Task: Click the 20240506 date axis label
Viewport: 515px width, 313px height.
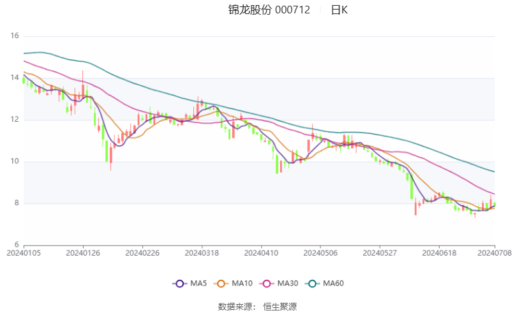Action: click(320, 253)
